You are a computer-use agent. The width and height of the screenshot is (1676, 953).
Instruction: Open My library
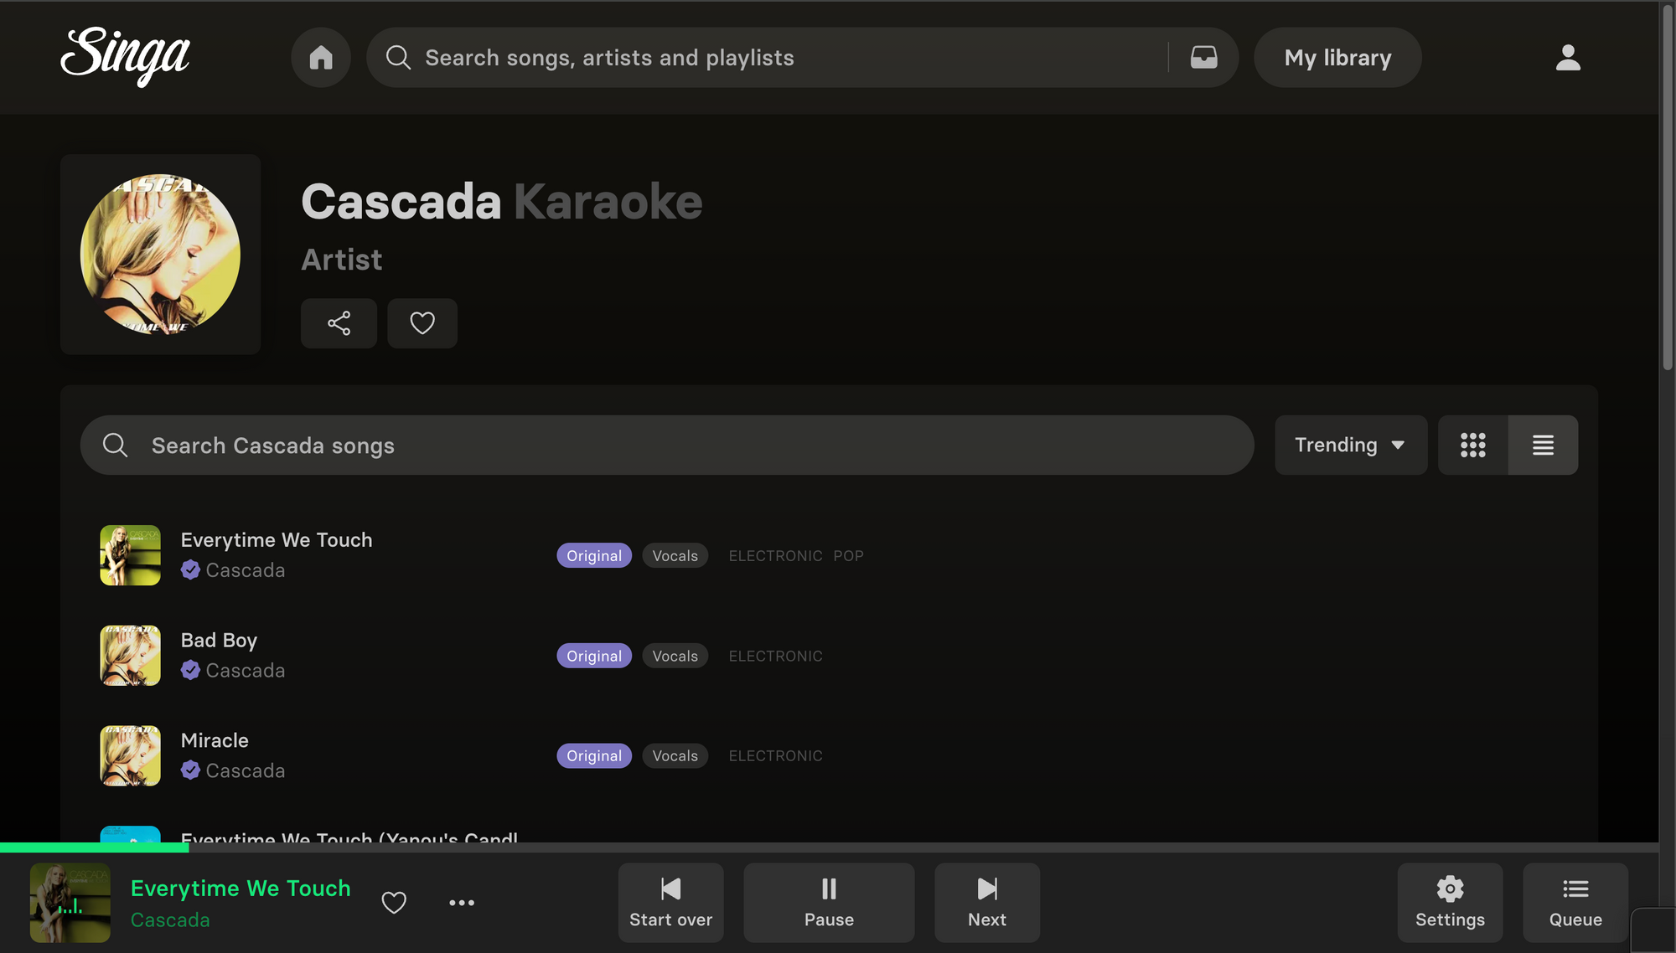1337,57
